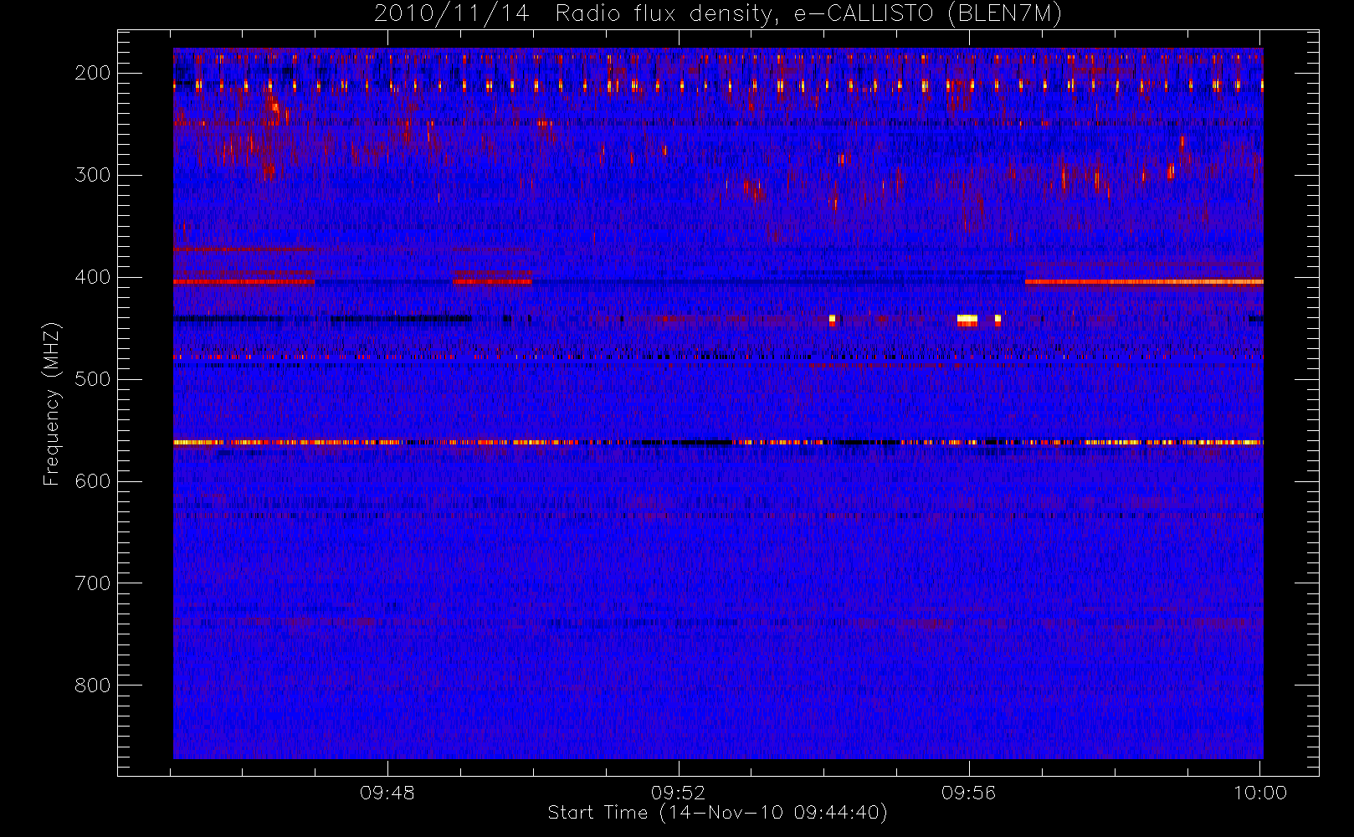
Task: Click the 300 frequency tick label
Action: pos(93,175)
